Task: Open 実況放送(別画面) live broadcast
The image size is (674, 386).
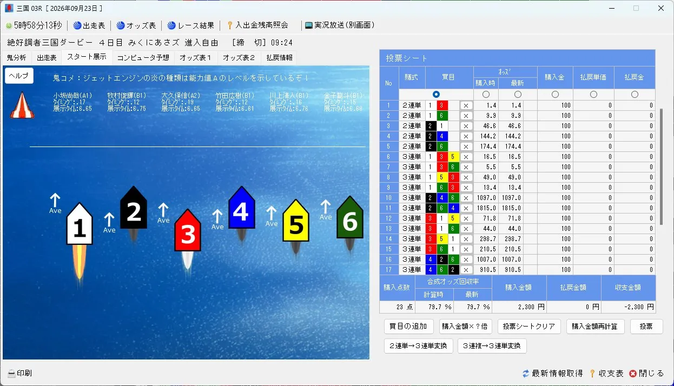Action: click(x=340, y=25)
